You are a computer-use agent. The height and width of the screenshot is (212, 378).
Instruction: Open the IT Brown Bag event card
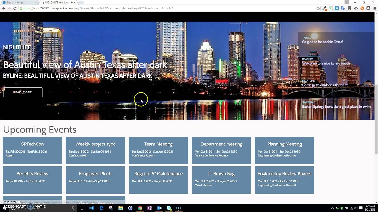point(221,180)
